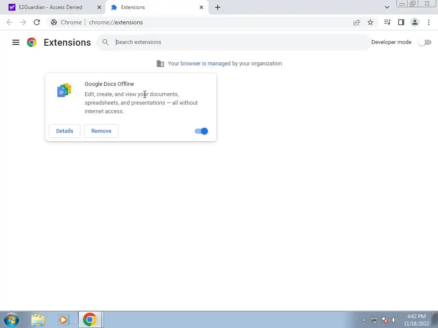Viewport: 438px width, 328px height.
Task: Close the Extensions tab
Action: pyautogui.click(x=201, y=7)
